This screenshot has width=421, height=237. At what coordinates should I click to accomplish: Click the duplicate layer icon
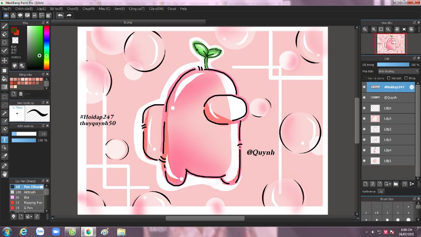point(405,184)
